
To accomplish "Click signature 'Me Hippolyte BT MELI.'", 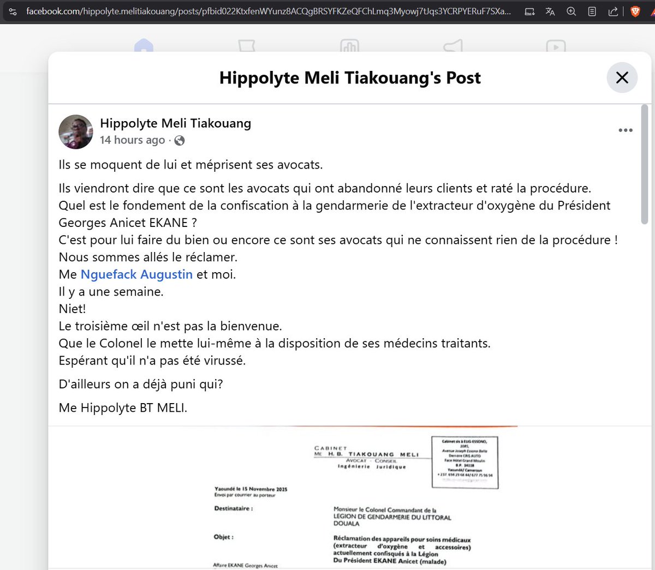I will pos(123,407).
